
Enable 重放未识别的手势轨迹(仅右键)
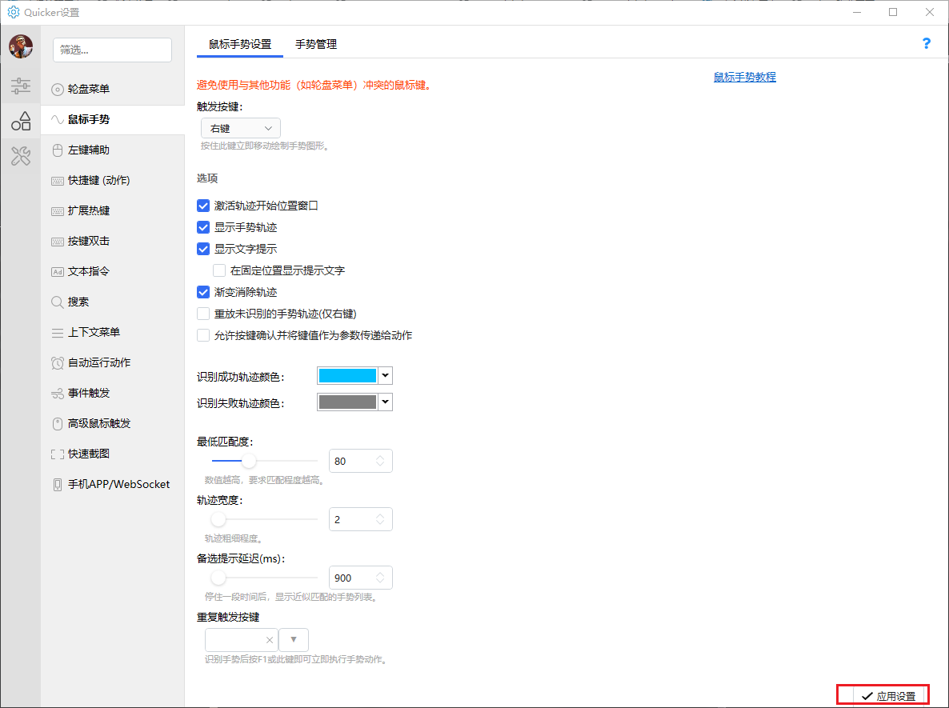(x=203, y=314)
